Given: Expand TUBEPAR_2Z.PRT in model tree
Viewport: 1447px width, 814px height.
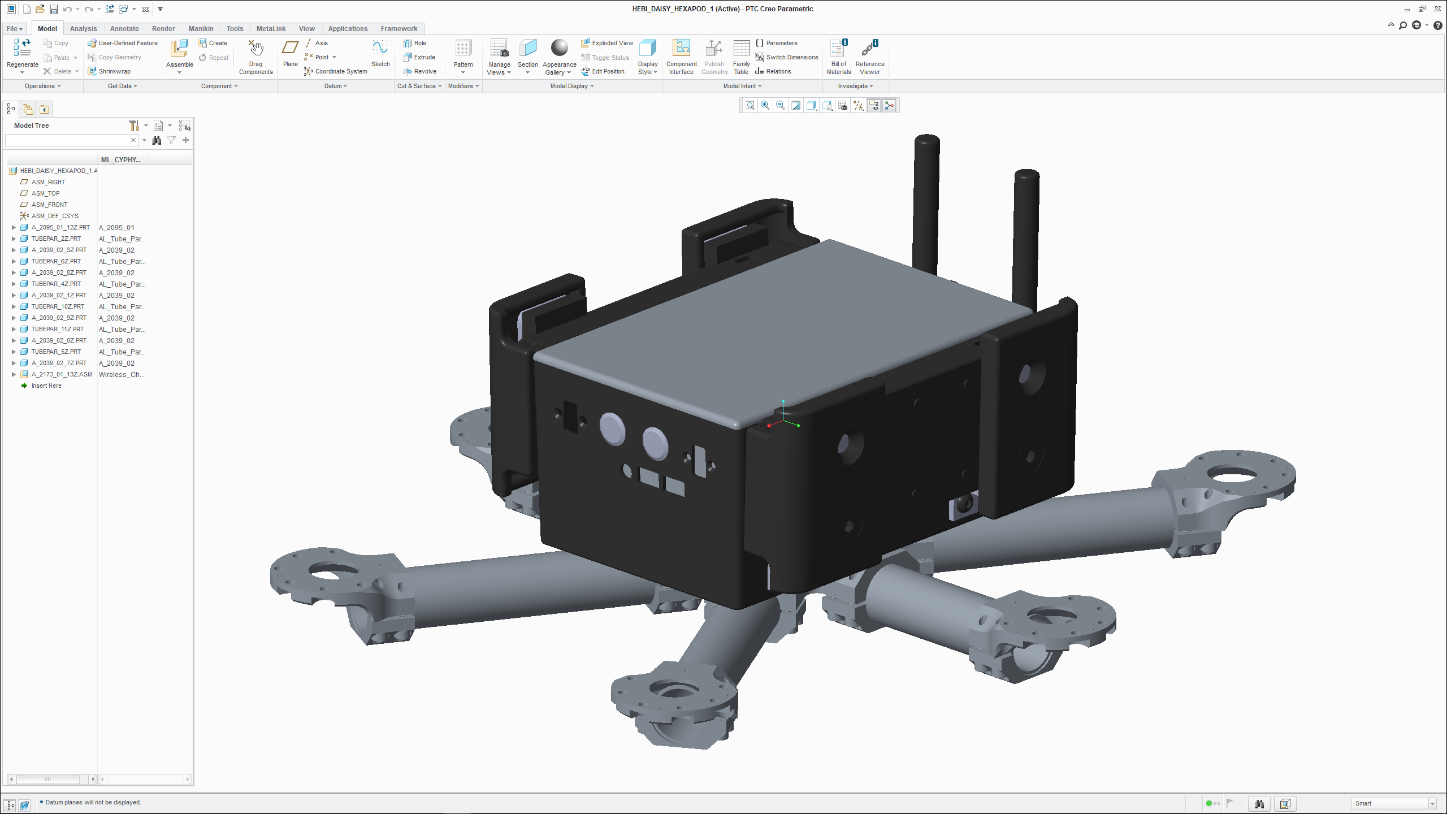Looking at the screenshot, I should tap(14, 239).
